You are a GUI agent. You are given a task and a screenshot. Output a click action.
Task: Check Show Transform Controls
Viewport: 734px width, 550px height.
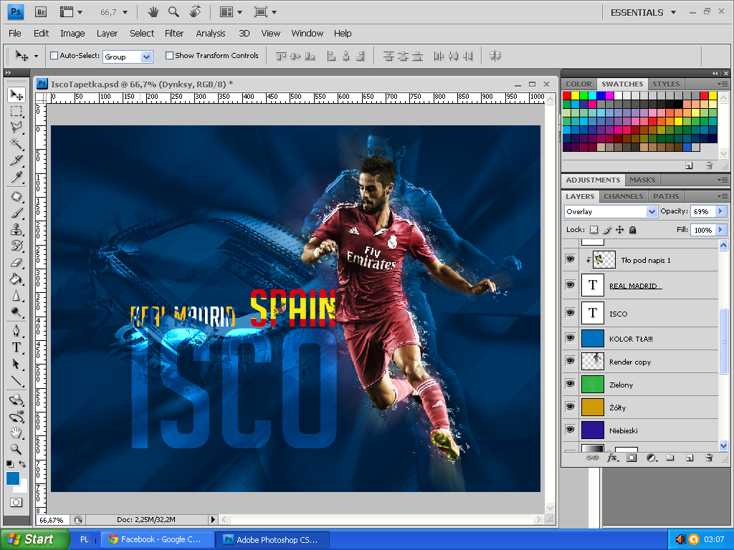point(170,56)
